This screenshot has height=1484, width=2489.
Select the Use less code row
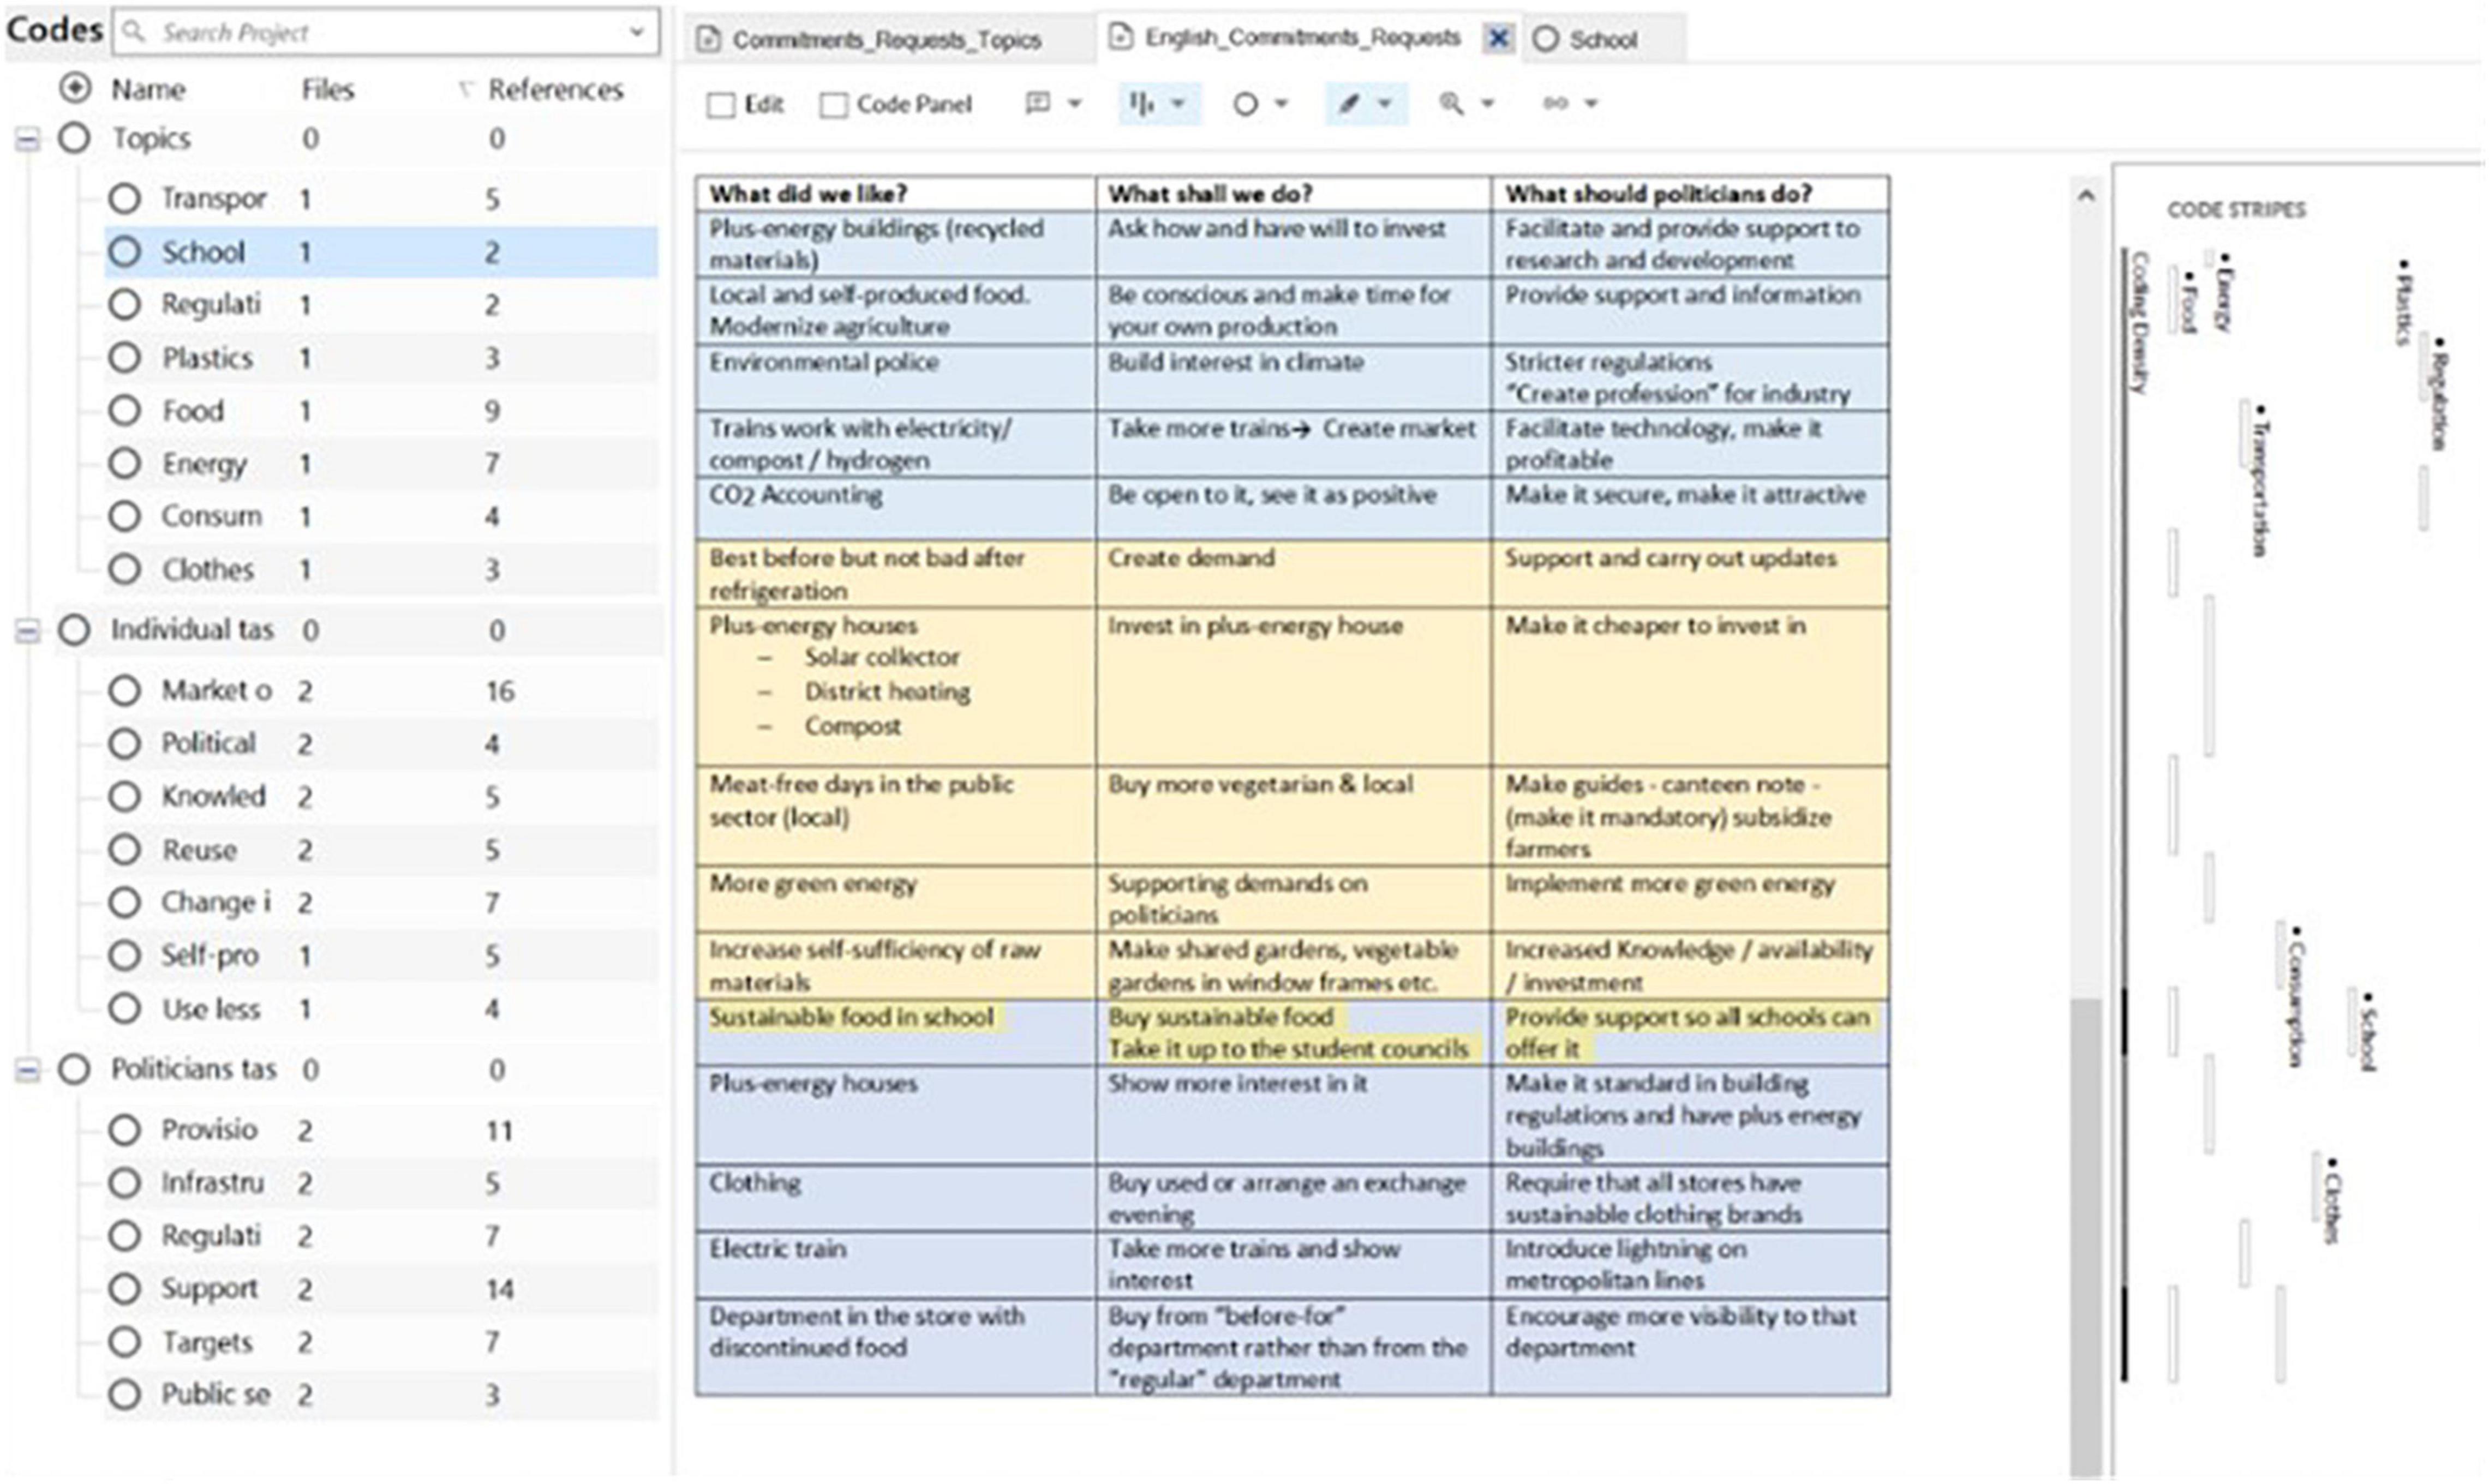[x=381, y=1008]
